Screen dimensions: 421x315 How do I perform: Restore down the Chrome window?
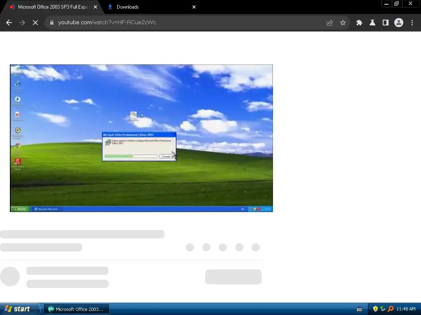tap(396, 4)
